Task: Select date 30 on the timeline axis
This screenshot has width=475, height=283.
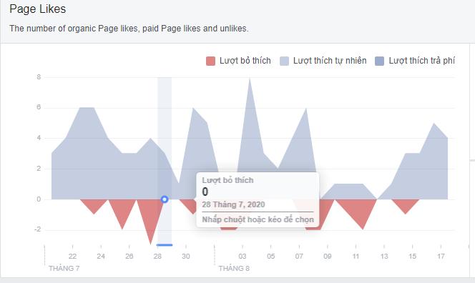Action: (x=186, y=257)
